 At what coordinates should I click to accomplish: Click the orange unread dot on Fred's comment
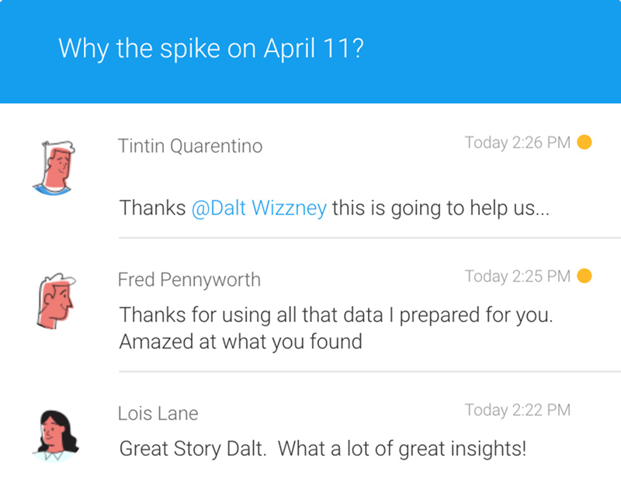pyautogui.click(x=585, y=276)
